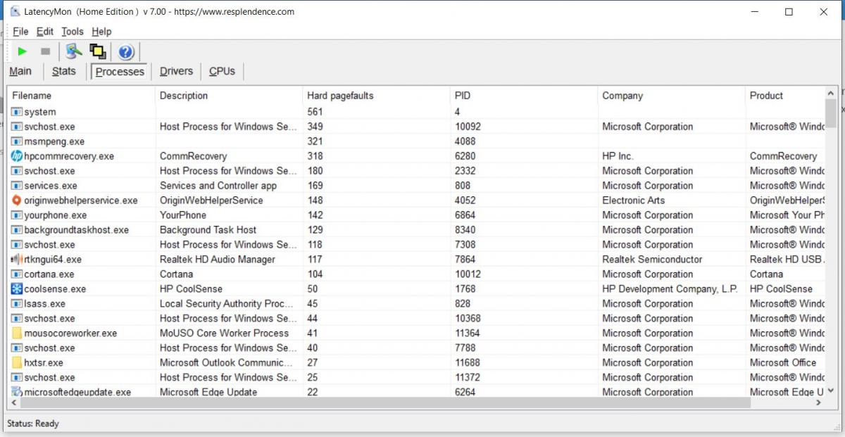Click the 'Microsoft Office' product cell
The image size is (845, 437).
click(x=783, y=363)
